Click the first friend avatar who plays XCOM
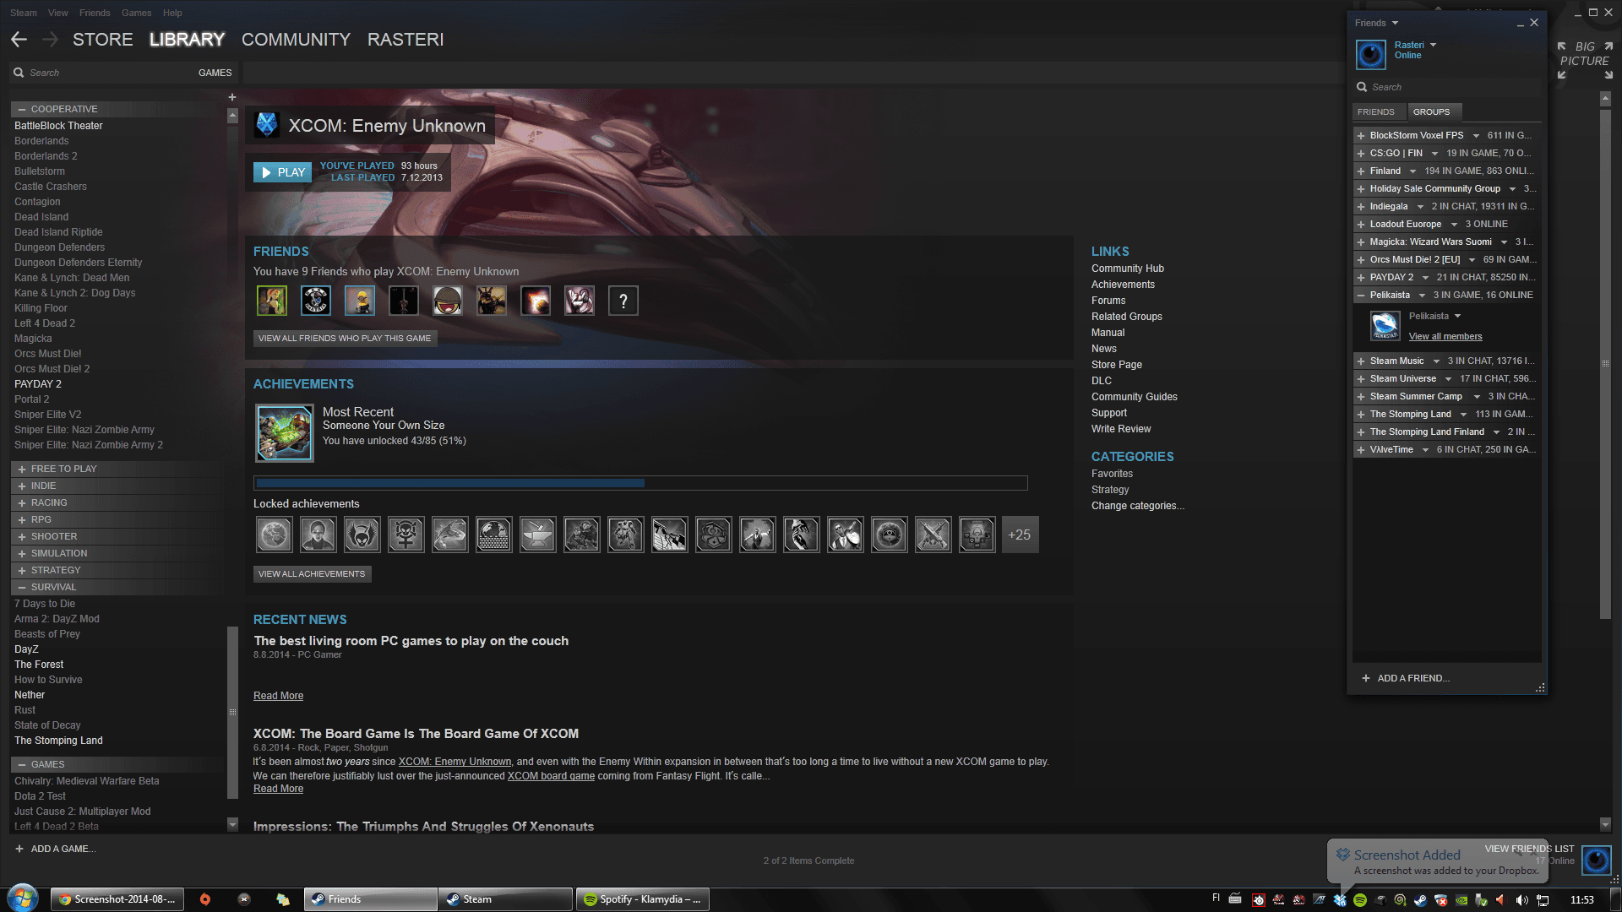The width and height of the screenshot is (1622, 912). [x=272, y=301]
